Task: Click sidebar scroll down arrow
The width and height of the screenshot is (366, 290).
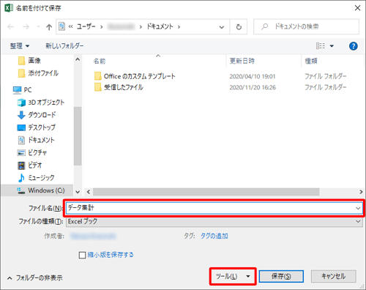Action: pos(78,192)
